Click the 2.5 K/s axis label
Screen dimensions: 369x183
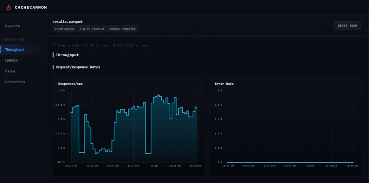[60, 105]
